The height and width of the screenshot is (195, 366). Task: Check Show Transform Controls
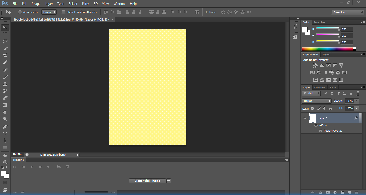pos(64,12)
